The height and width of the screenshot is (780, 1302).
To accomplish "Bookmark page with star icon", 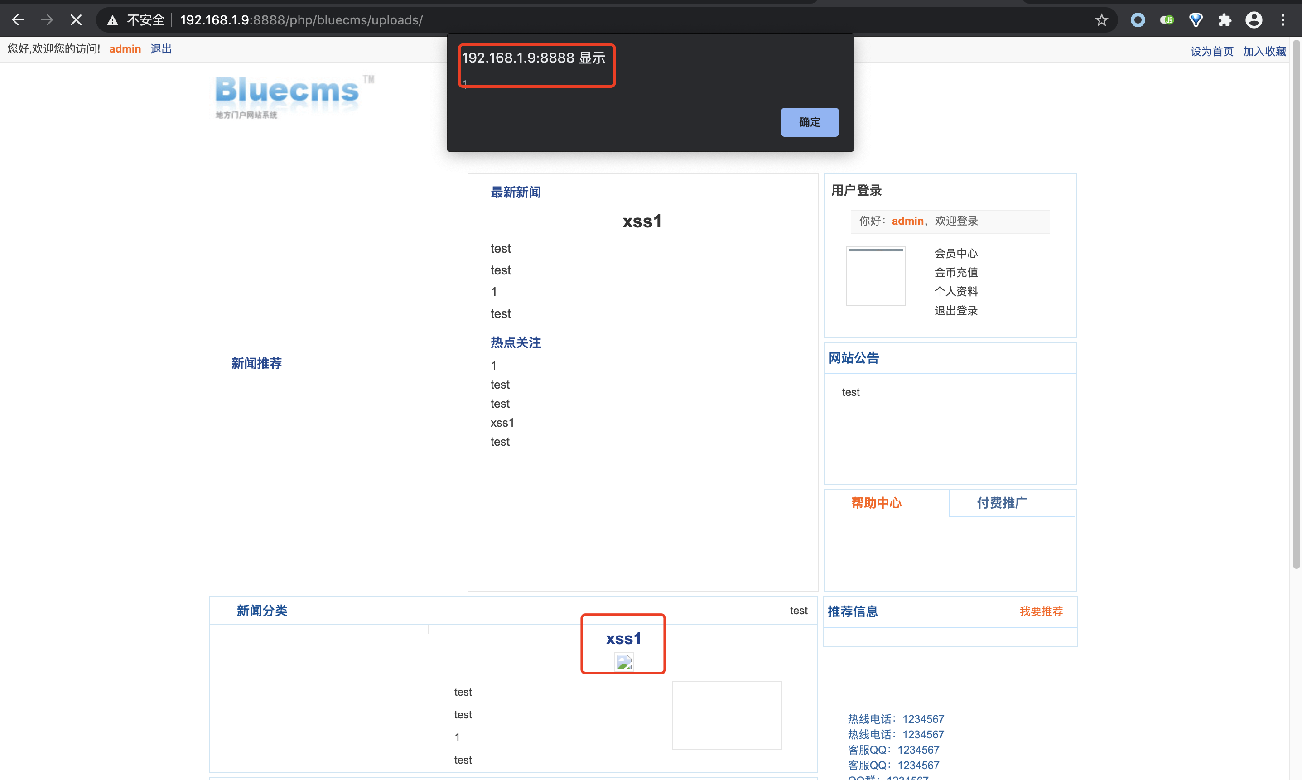I will [x=1101, y=20].
